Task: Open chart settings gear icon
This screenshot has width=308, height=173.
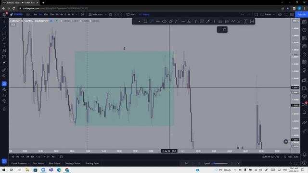Action: 280,14
